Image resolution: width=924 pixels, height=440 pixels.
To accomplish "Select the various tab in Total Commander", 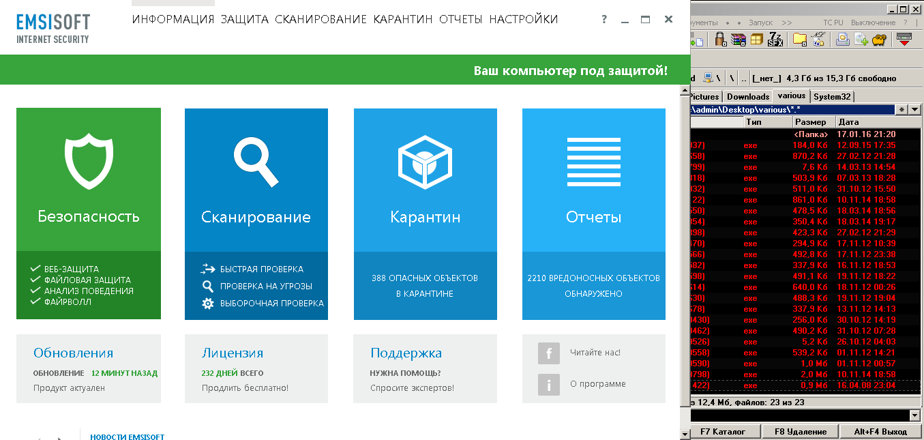I will coord(791,96).
